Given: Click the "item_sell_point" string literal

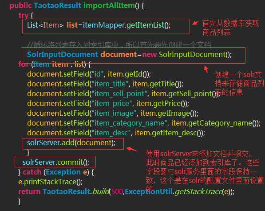Looking at the screenshot, I should [119, 94].
